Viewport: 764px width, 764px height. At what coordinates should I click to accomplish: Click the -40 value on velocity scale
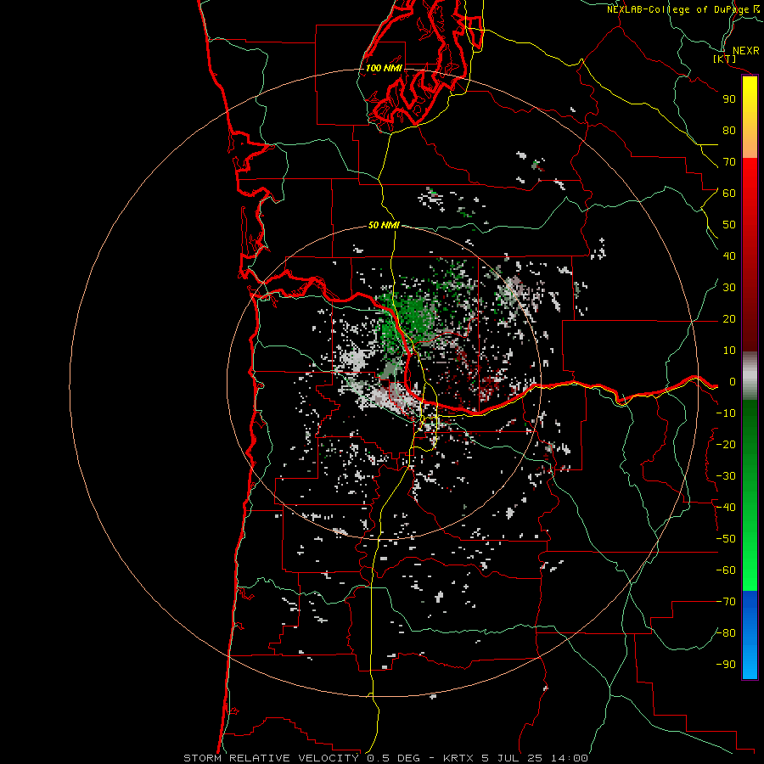[726, 508]
